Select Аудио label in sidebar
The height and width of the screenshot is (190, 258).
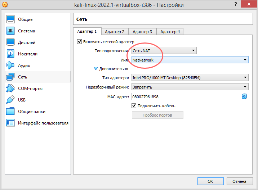24,65
